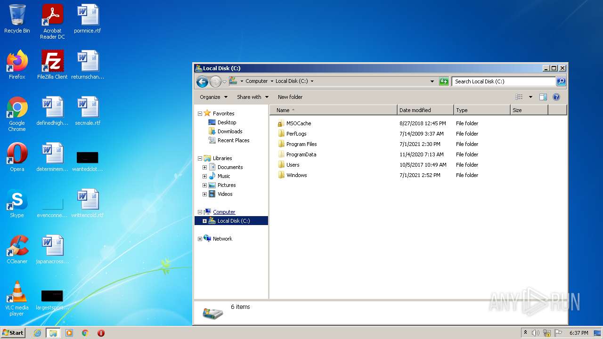Click the Start button

13,332
